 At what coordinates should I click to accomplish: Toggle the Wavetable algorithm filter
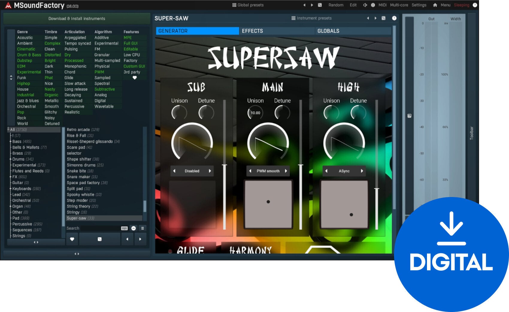104,106
